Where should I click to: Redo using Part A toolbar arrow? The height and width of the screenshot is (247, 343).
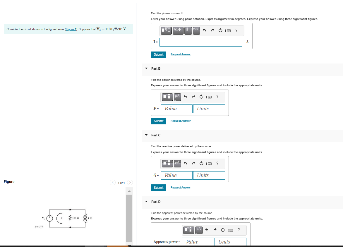coord(212,30)
